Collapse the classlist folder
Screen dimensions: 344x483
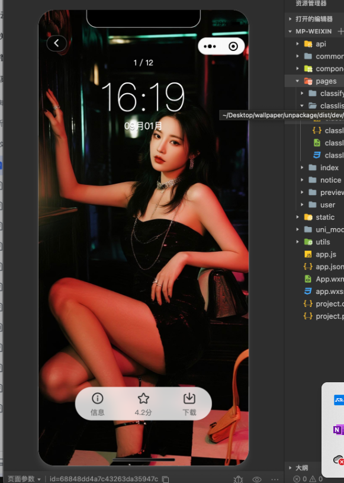click(x=314, y=105)
